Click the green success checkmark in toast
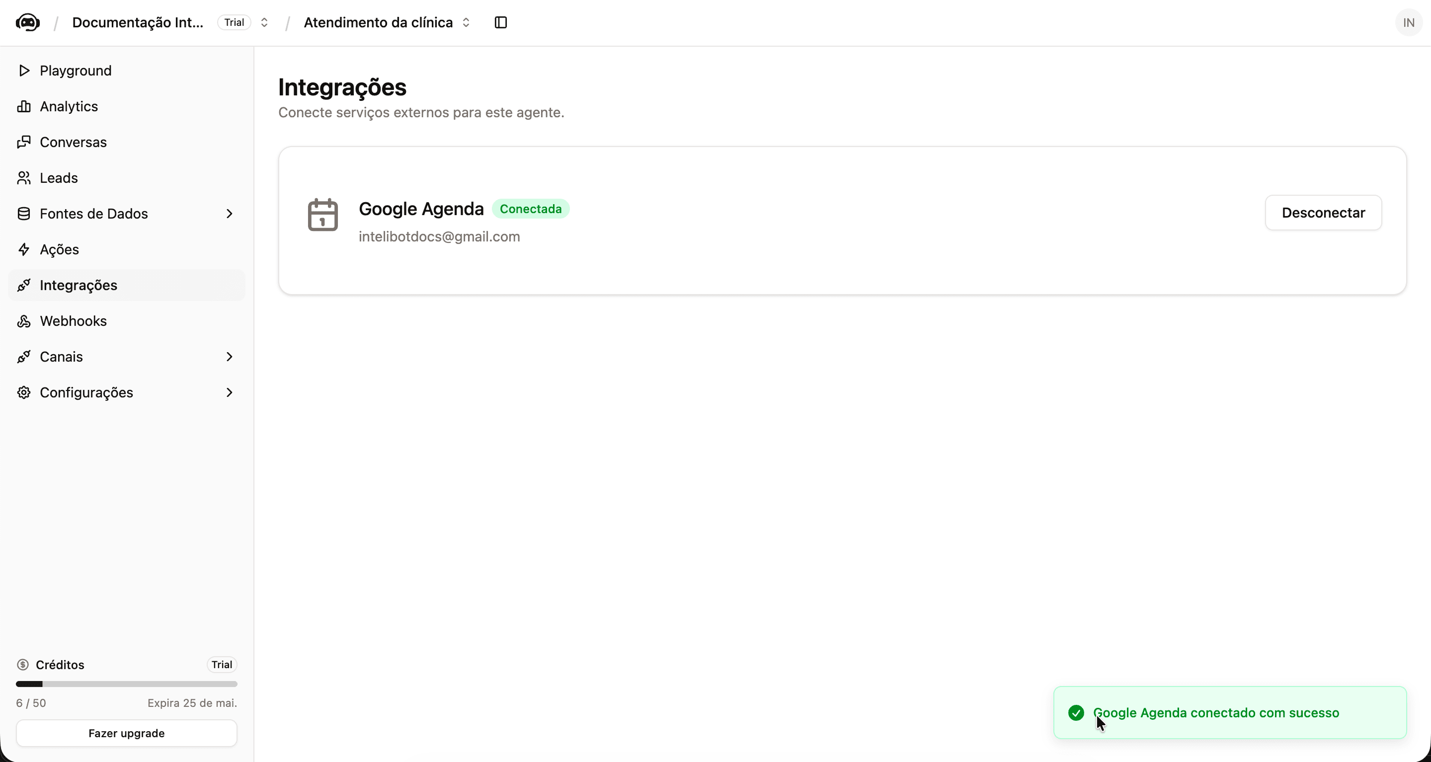 [1076, 712]
